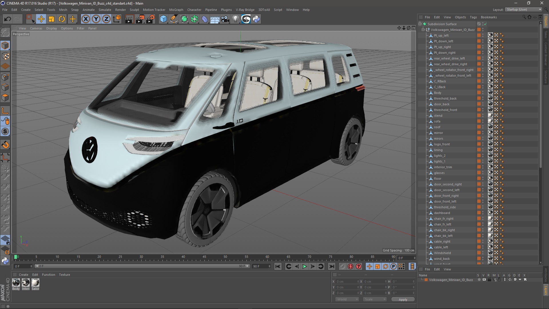Click the Apply button
The width and height of the screenshot is (549, 309).
[x=403, y=300]
